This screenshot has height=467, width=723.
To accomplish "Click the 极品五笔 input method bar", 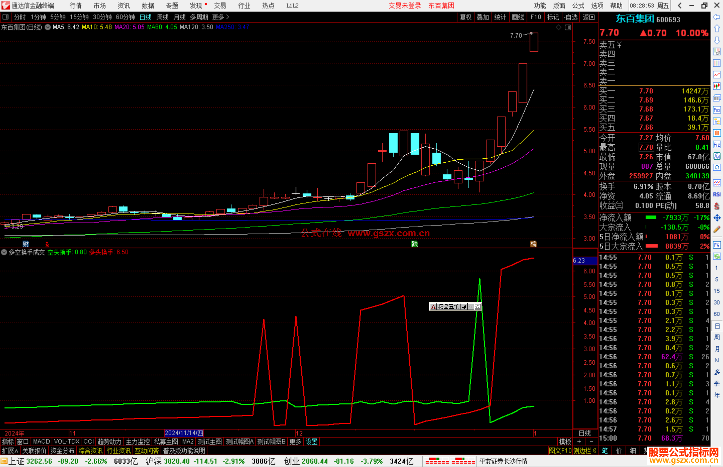I will click(455, 306).
